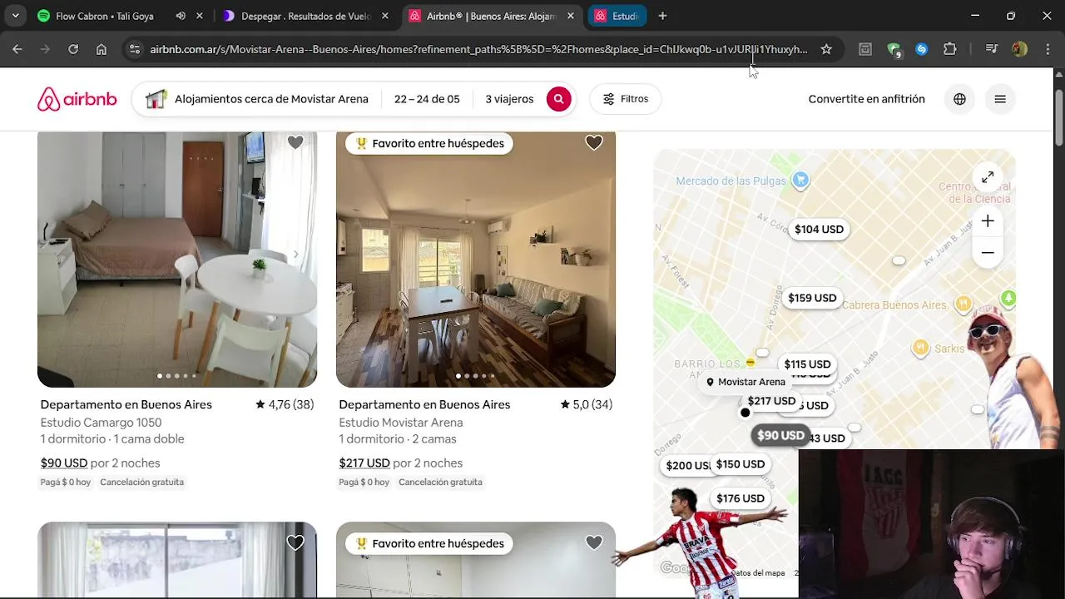Image resolution: width=1065 pixels, height=599 pixels.
Task: Click the $200 USD map marker
Action: (687, 466)
